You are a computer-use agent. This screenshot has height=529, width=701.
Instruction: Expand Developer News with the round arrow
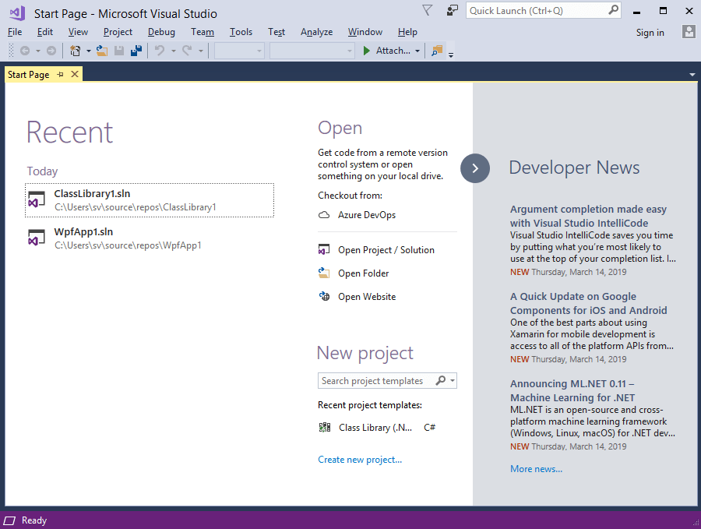point(475,168)
